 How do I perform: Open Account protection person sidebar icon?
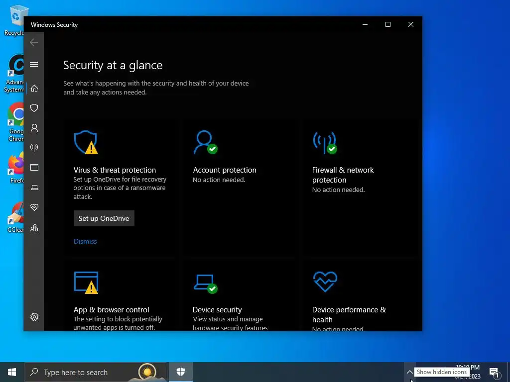click(34, 128)
